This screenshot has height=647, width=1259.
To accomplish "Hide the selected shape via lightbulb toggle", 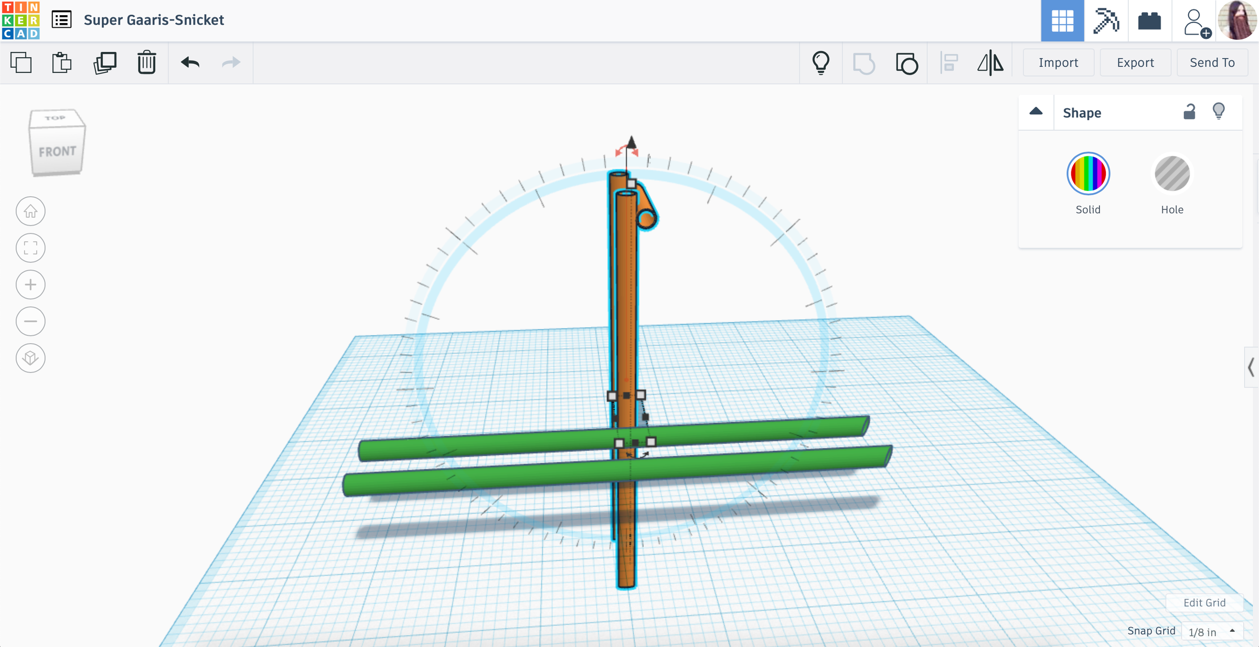I will tap(1219, 112).
